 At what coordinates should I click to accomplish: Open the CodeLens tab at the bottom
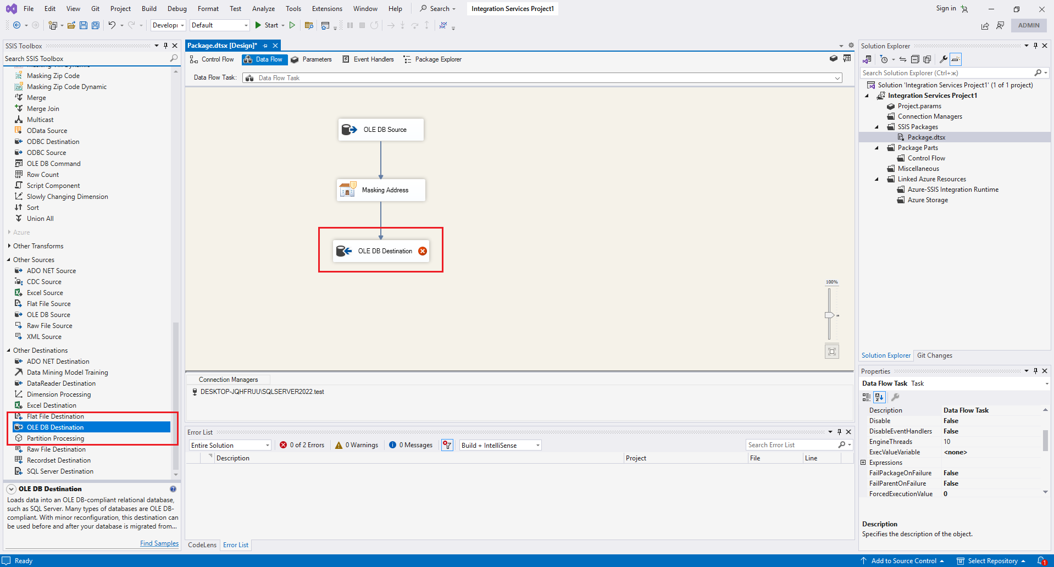coord(202,545)
